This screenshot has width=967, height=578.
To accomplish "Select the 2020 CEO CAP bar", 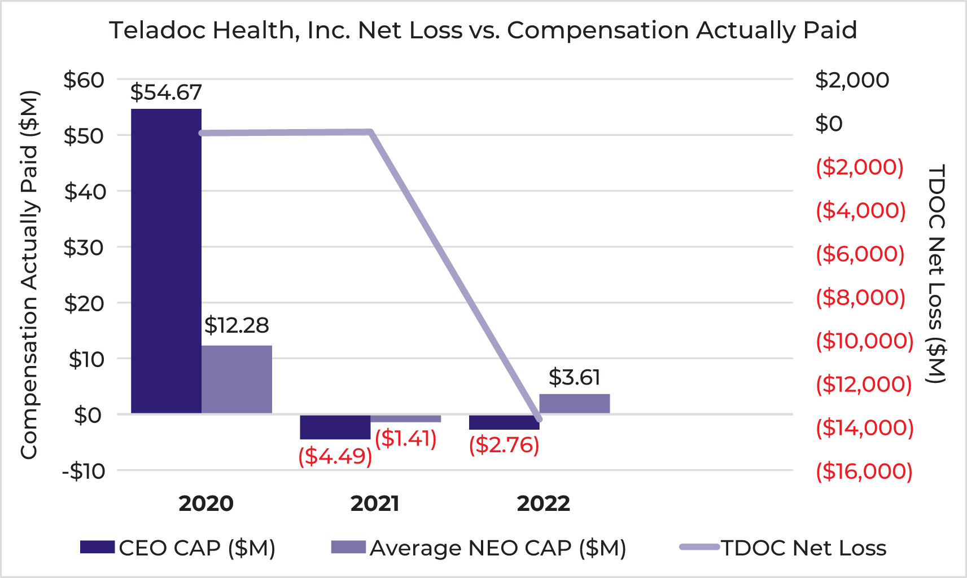I will (x=166, y=261).
